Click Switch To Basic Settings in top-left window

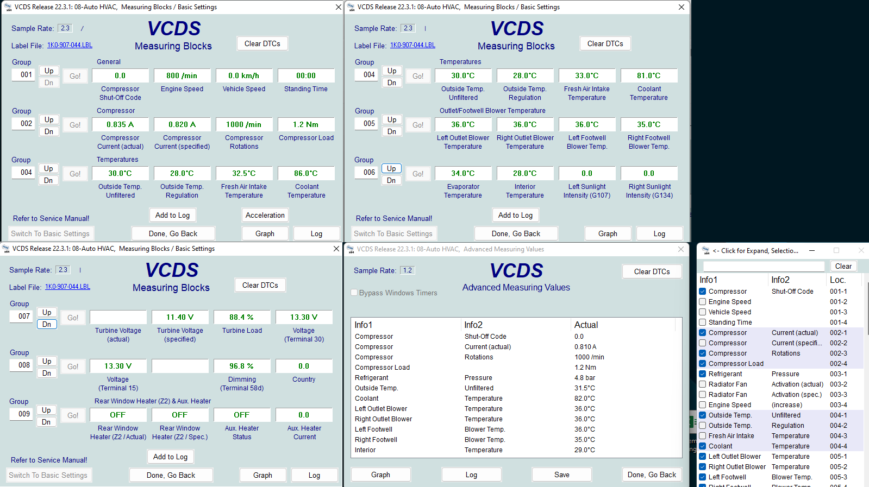pyautogui.click(x=50, y=233)
